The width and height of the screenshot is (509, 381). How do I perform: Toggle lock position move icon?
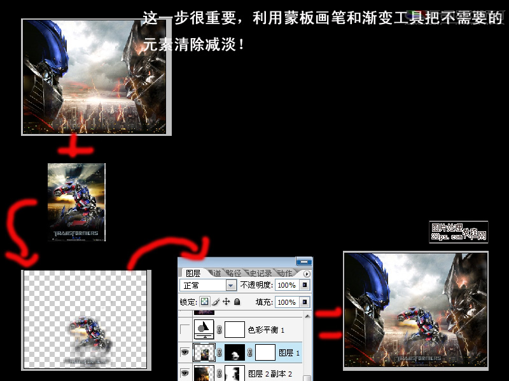point(227,302)
